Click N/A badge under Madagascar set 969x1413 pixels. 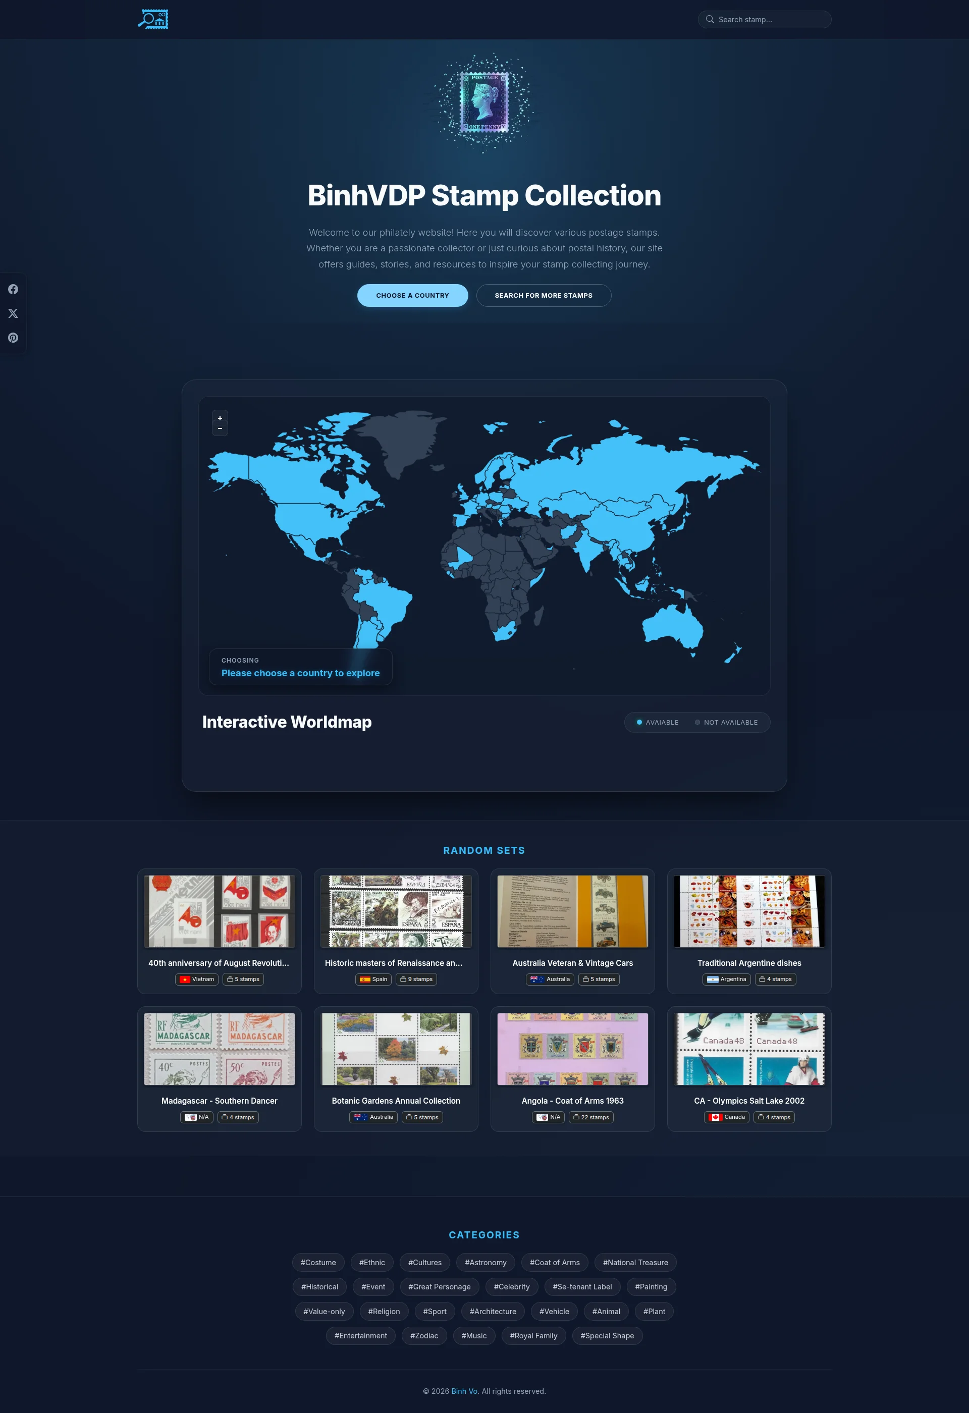pyautogui.click(x=197, y=1117)
